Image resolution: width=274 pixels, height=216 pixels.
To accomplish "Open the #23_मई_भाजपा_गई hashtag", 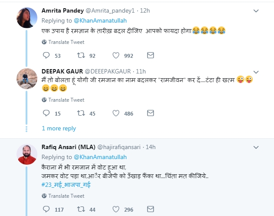I will 66,185.
